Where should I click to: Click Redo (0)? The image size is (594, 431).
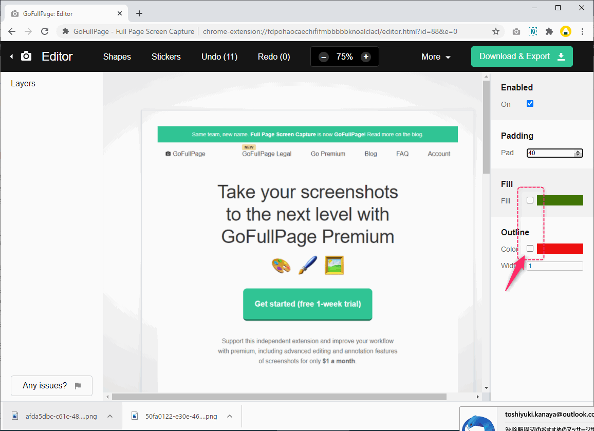pos(274,57)
